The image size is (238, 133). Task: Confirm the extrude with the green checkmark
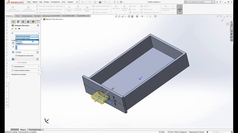pos(12,29)
